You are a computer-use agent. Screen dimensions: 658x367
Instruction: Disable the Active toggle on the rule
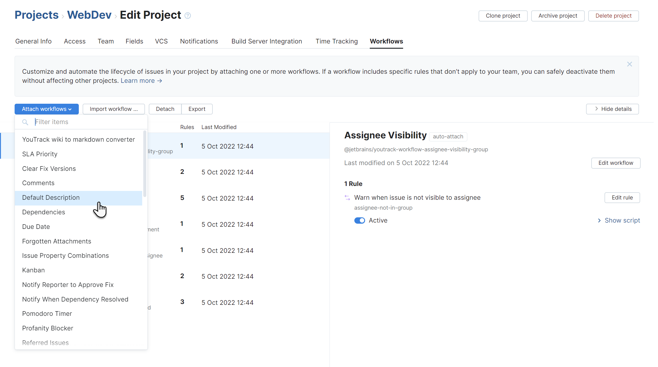point(359,220)
